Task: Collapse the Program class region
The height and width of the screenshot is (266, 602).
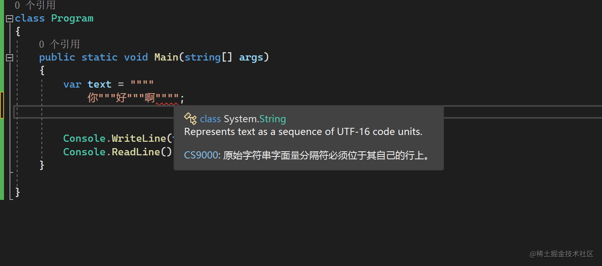Action: point(10,19)
